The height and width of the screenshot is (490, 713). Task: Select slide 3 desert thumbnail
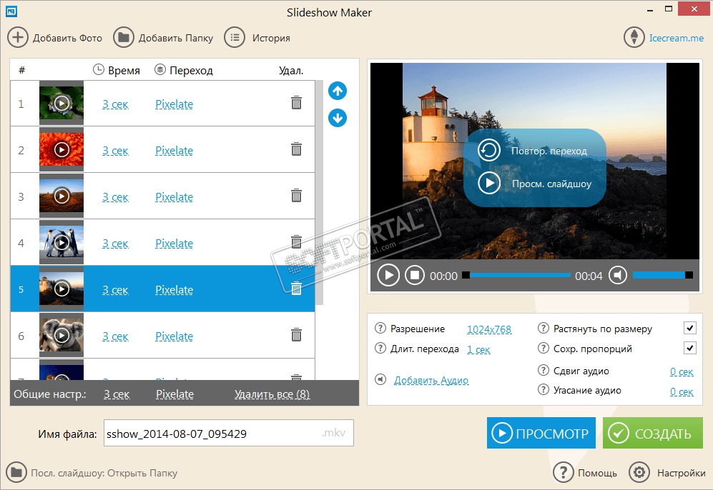click(62, 196)
